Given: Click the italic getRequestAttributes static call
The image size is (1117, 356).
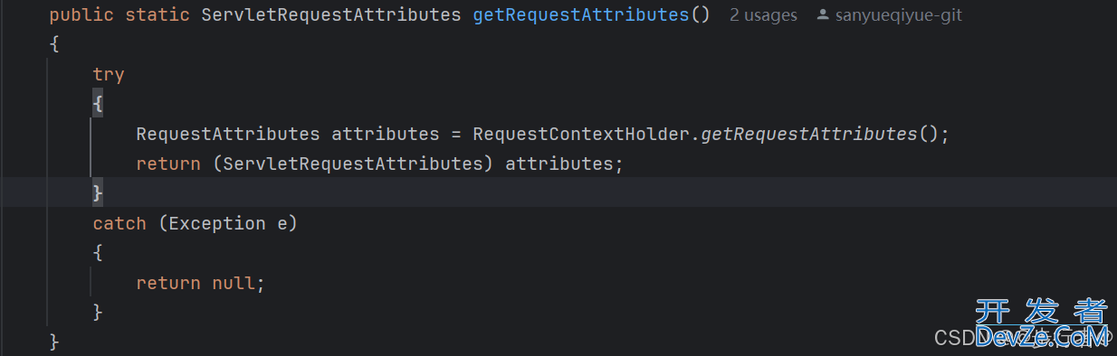Looking at the screenshot, I should pyautogui.click(x=809, y=134).
